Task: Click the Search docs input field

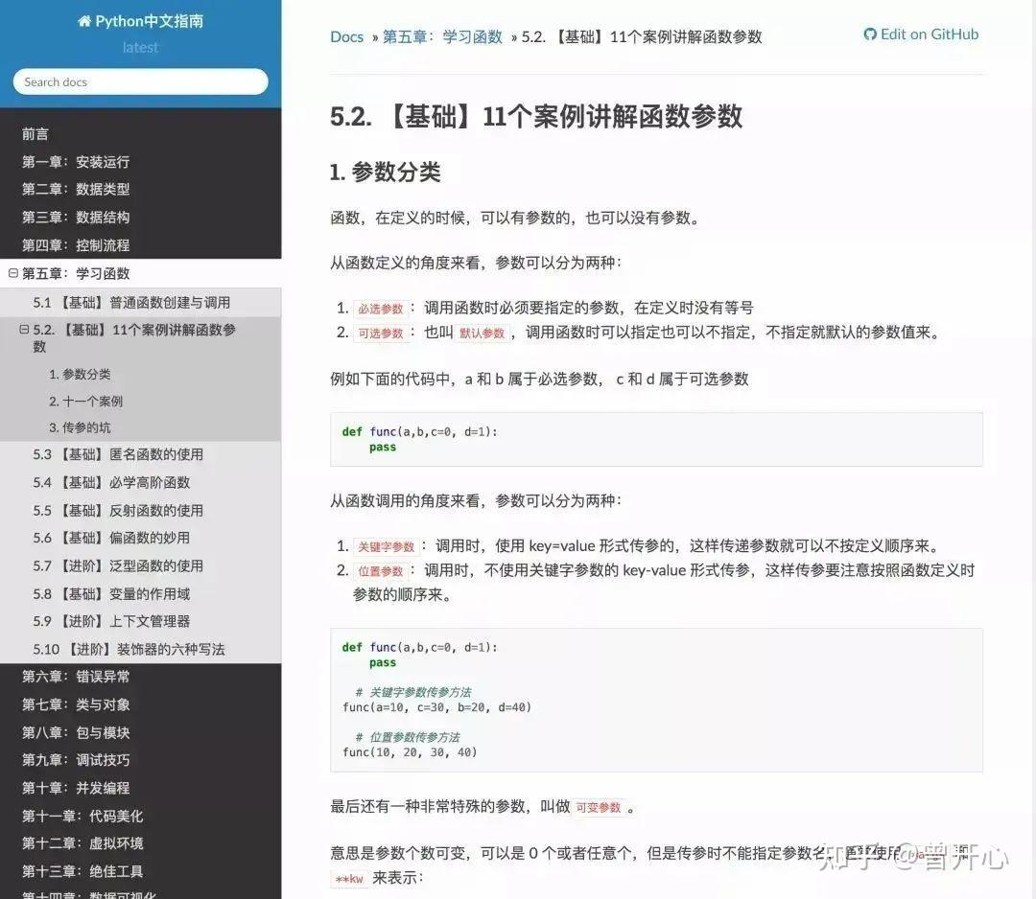Action: click(x=140, y=81)
